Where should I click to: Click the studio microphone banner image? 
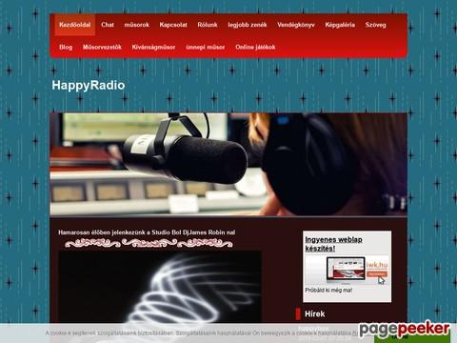coord(228,164)
